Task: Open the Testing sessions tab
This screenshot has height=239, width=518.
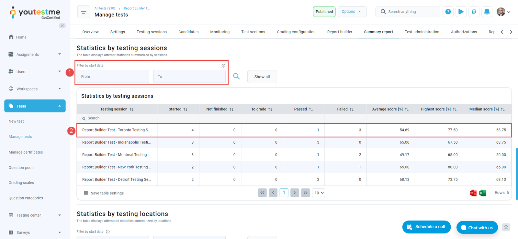Action: click(x=152, y=32)
